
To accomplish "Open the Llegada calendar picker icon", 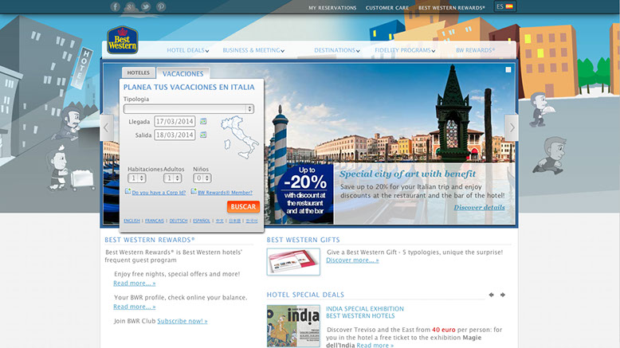I will coord(203,121).
